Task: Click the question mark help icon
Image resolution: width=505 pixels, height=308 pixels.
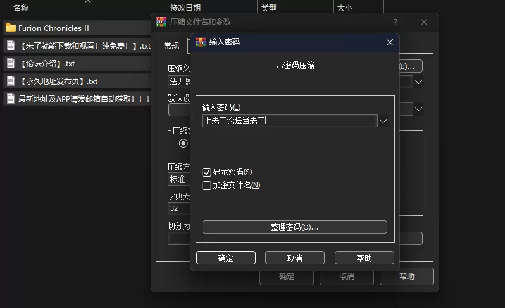Action: 395,22
